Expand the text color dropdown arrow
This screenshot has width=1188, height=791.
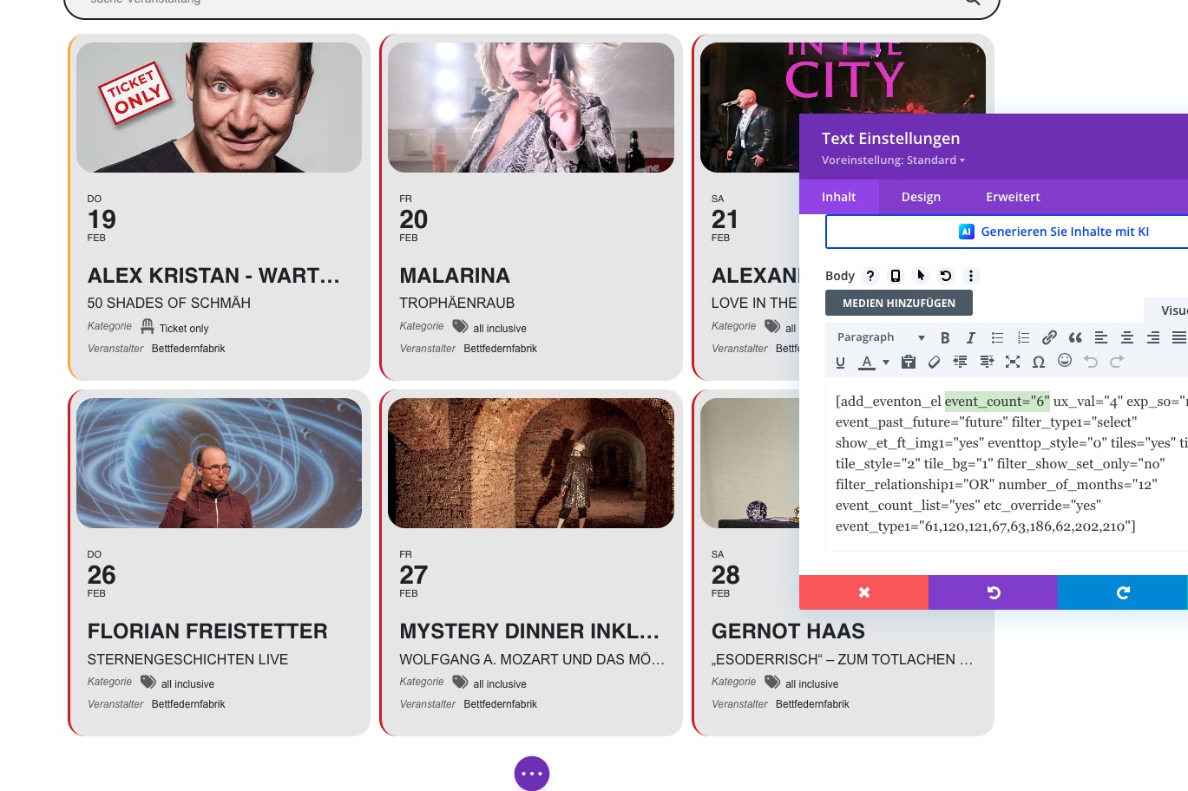886,363
